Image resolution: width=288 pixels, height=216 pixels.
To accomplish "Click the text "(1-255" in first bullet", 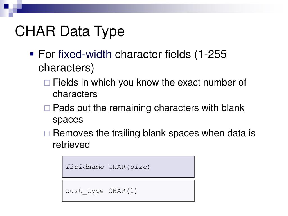I will pos(210,54).
